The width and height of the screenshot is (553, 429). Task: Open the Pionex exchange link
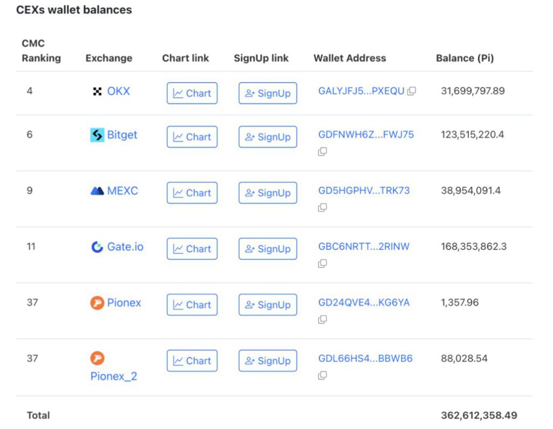coord(124,303)
